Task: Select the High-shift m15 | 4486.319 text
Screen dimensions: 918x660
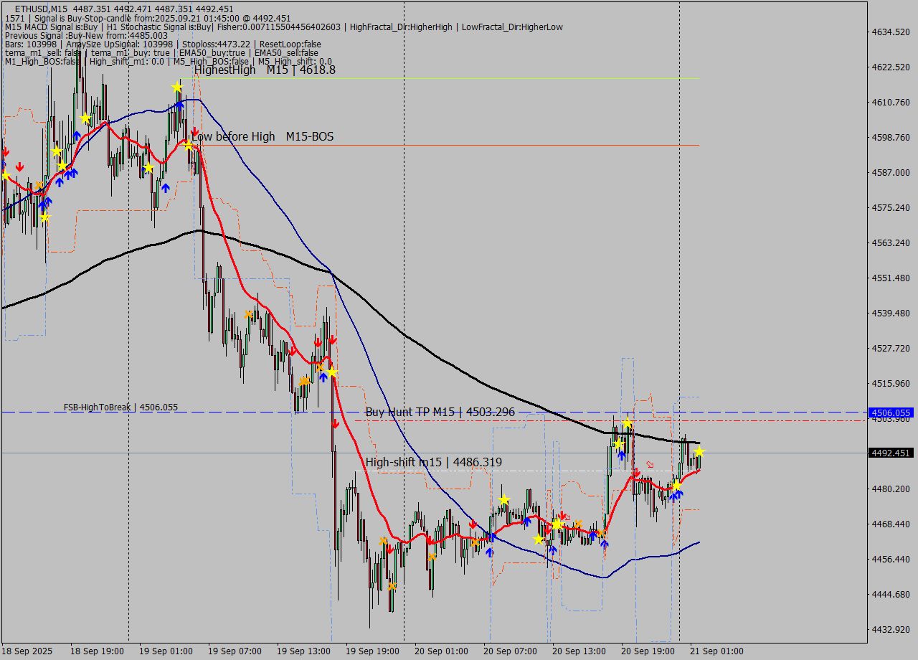Action: coord(433,462)
